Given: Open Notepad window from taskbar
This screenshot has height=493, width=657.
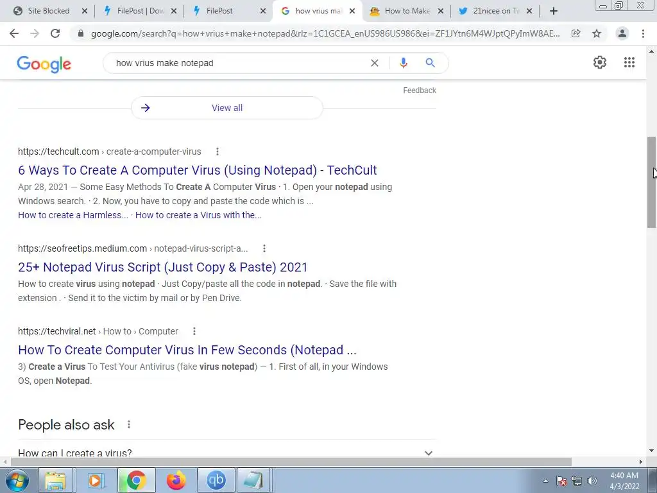Looking at the screenshot, I should [x=254, y=480].
